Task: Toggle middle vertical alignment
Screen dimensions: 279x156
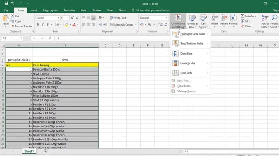Action: tap(88, 18)
